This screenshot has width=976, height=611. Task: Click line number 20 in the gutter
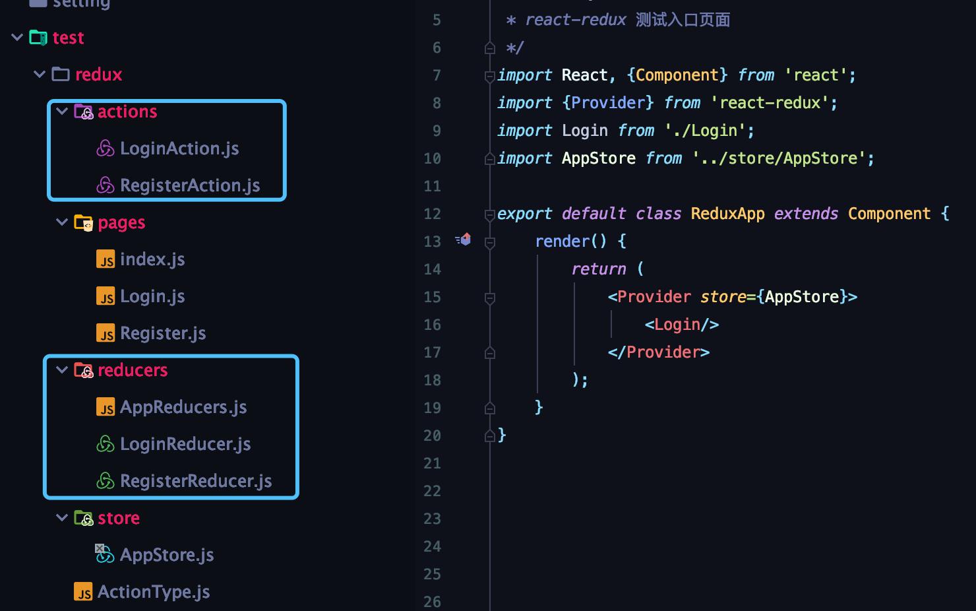[x=432, y=435]
